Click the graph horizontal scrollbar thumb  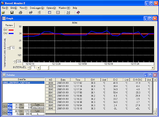point(44,68)
